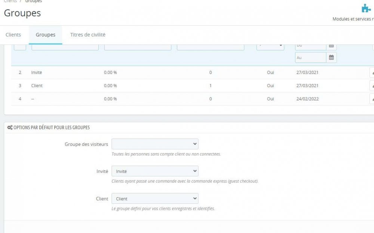The width and height of the screenshot is (374, 233).
Task: Switch to the Titres de civilité tab
Action: coord(88,35)
